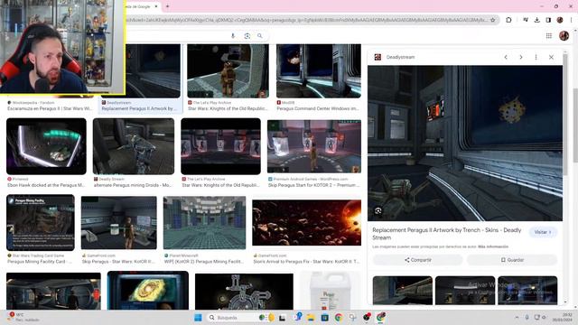Click 'Escaramuza en Peragus II' result caption

[50, 108]
